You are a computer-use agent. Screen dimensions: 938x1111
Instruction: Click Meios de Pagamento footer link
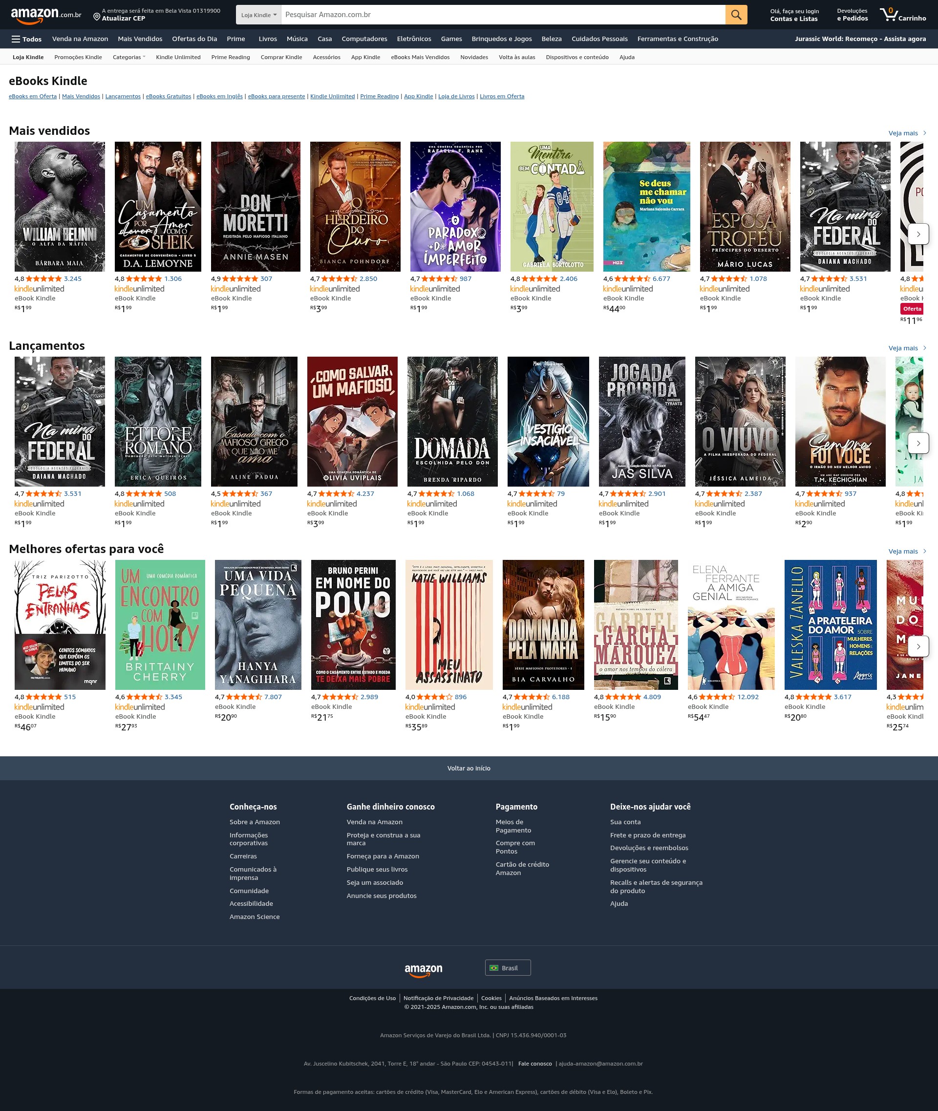513,826
